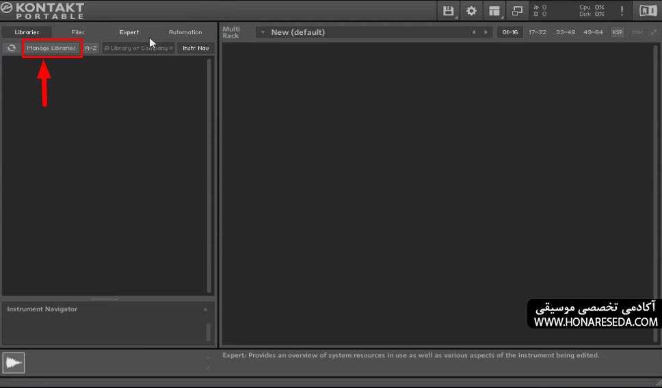Click the Instrument Navigator title
Image resolution: width=662 pixels, height=388 pixels.
pos(42,309)
